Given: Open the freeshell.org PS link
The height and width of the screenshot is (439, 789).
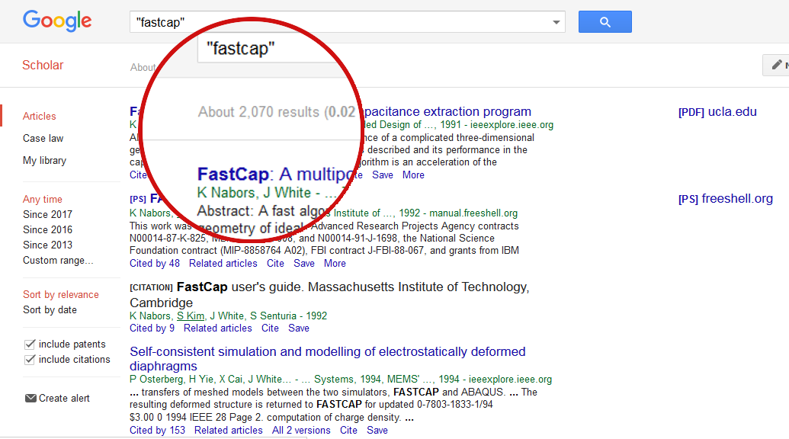Looking at the screenshot, I should click(x=725, y=199).
